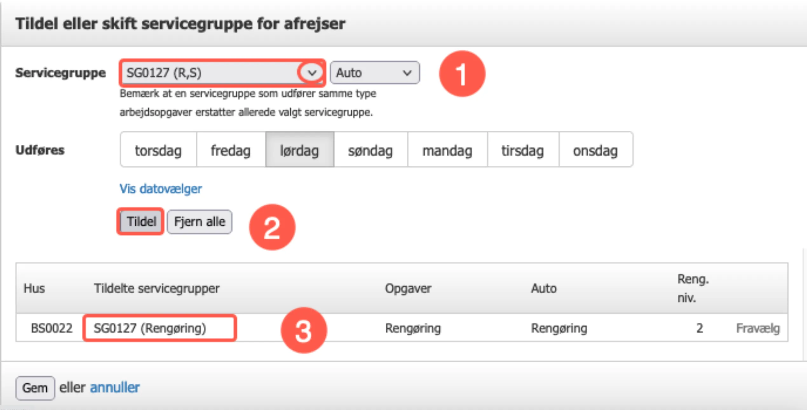This screenshot has width=807, height=410.
Task: Click the Tildel button
Action: 140,221
